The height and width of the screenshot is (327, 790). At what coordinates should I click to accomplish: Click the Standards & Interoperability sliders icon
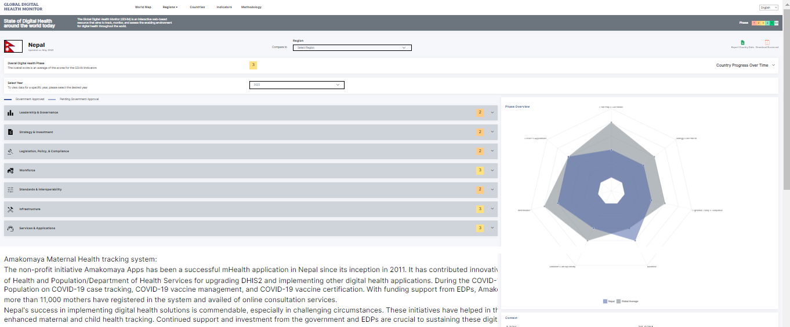(10, 190)
